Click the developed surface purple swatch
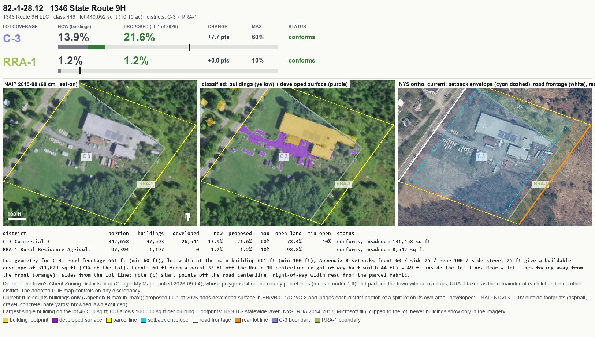Viewport: 595px width, 337px height. (55, 320)
